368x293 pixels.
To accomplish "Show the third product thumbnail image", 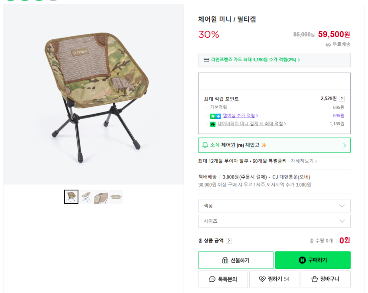I will coord(101,197).
